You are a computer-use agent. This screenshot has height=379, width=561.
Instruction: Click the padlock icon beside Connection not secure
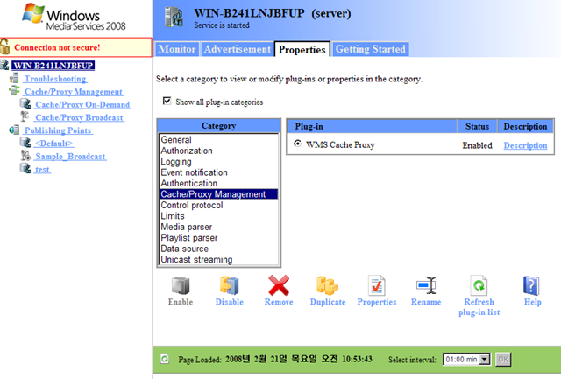5,46
